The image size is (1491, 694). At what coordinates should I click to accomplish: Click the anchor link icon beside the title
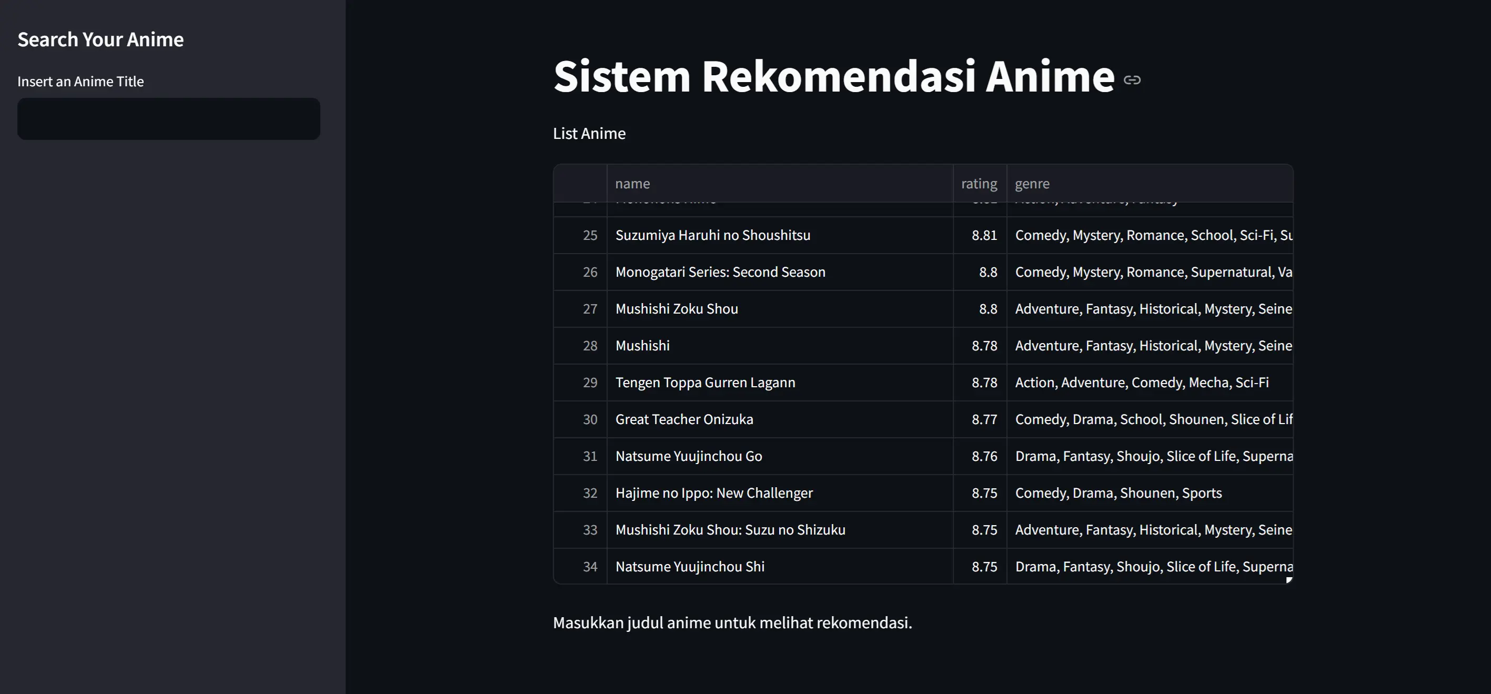pyautogui.click(x=1132, y=79)
